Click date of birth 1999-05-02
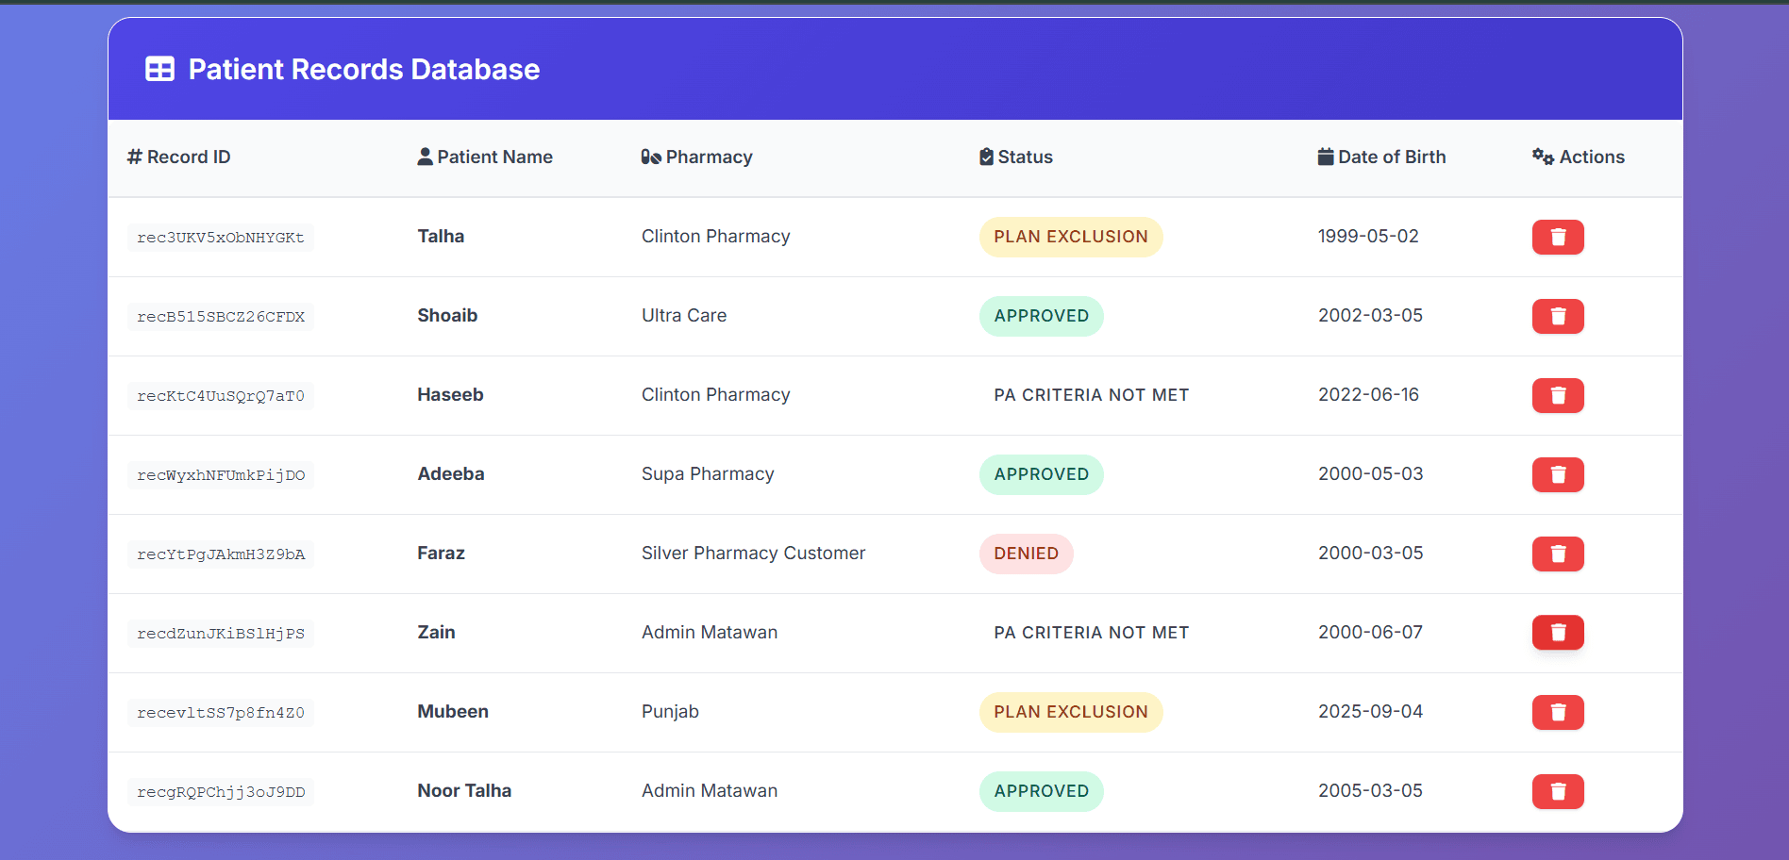Viewport: 1789px width, 860px height. point(1368,237)
